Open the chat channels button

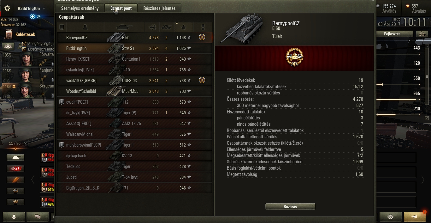pyautogui.click(x=38, y=217)
